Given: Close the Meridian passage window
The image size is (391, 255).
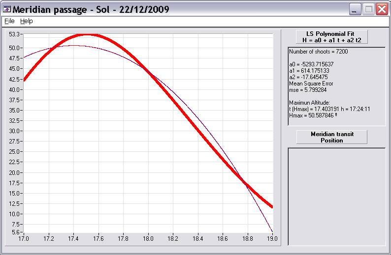Looking at the screenshot, I should (382, 9).
